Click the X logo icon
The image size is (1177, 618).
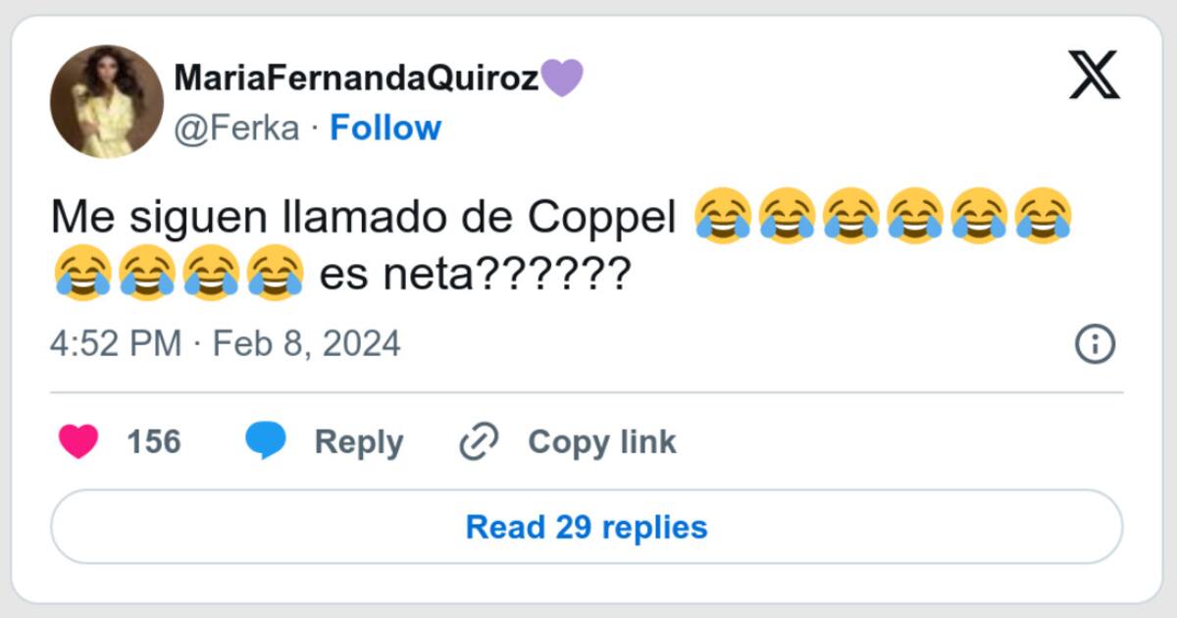click(1094, 77)
